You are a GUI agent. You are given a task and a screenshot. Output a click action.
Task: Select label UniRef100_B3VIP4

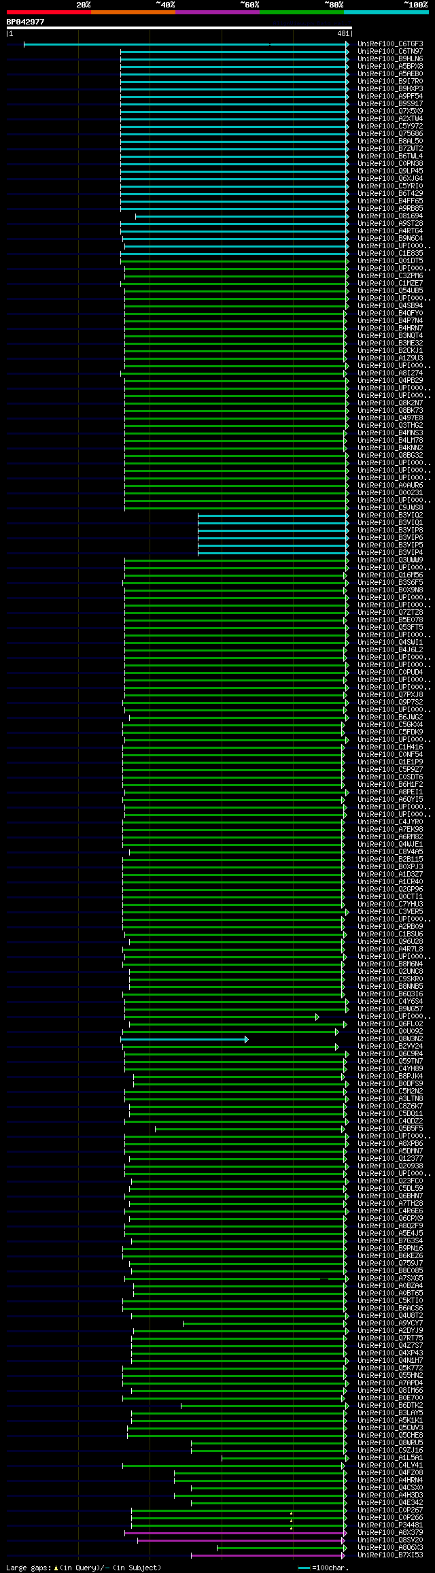tap(390, 553)
